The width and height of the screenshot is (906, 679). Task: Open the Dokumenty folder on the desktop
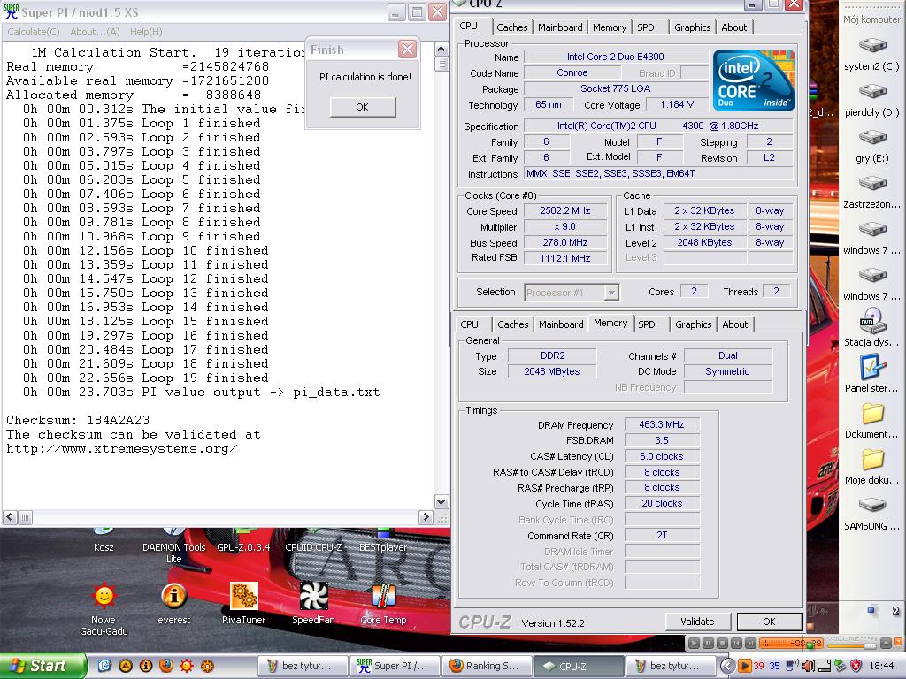tap(871, 414)
